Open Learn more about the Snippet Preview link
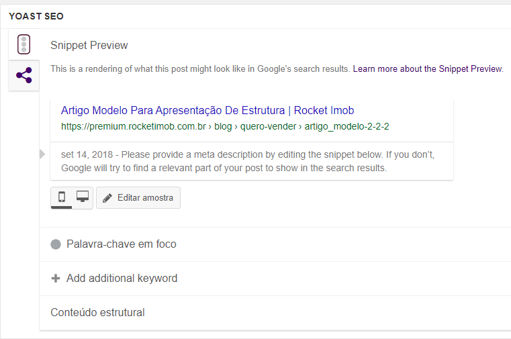This screenshot has width=511, height=339. (x=428, y=68)
